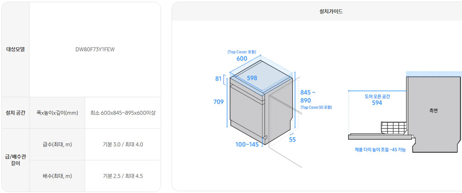Select the 배수(최대, m) label cell

pyautogui.click(x=57, y=176)
